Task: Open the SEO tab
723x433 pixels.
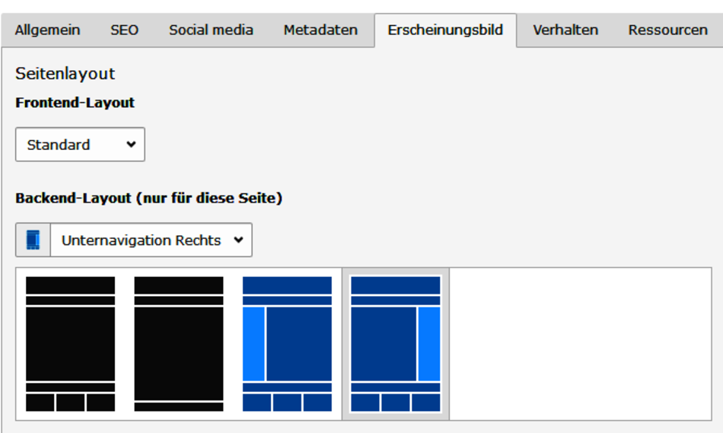Action: [124, 30]
